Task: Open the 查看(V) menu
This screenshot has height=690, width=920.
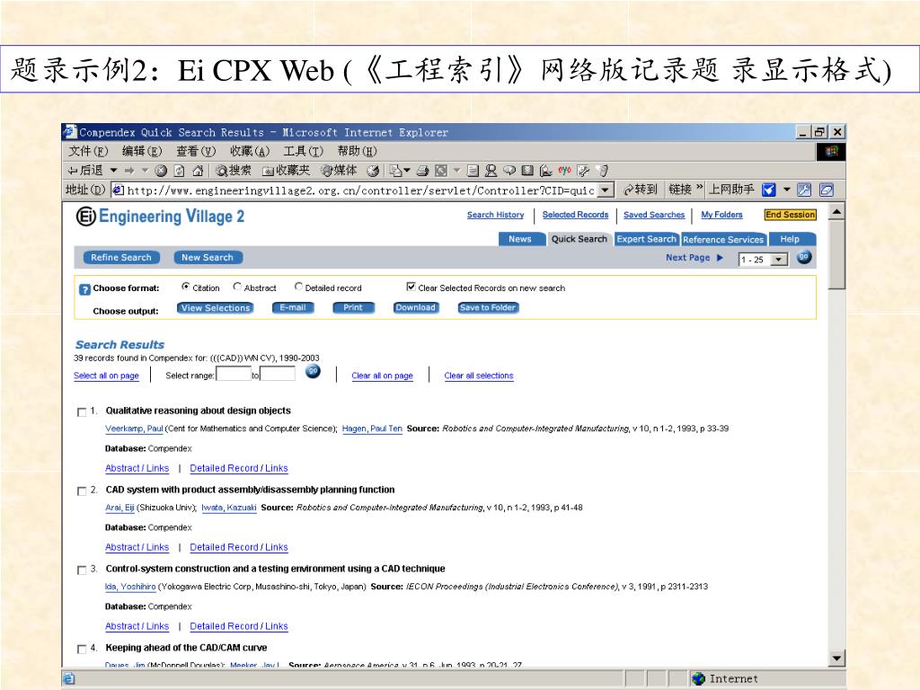Action: point(196,151)
